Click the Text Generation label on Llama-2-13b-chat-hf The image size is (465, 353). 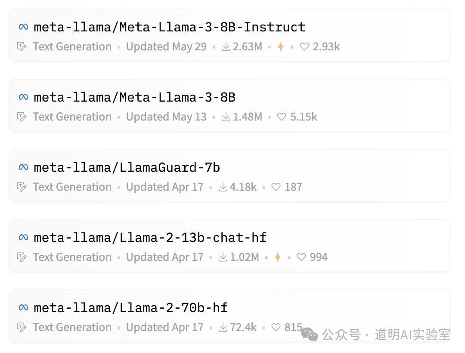pos(72,257)
